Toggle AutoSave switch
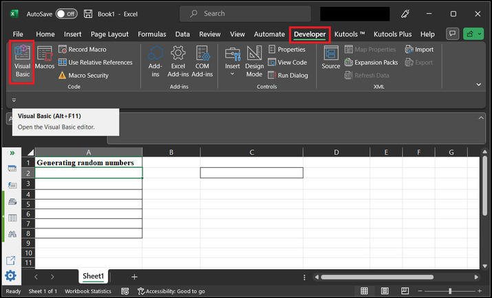 (66, 13)
